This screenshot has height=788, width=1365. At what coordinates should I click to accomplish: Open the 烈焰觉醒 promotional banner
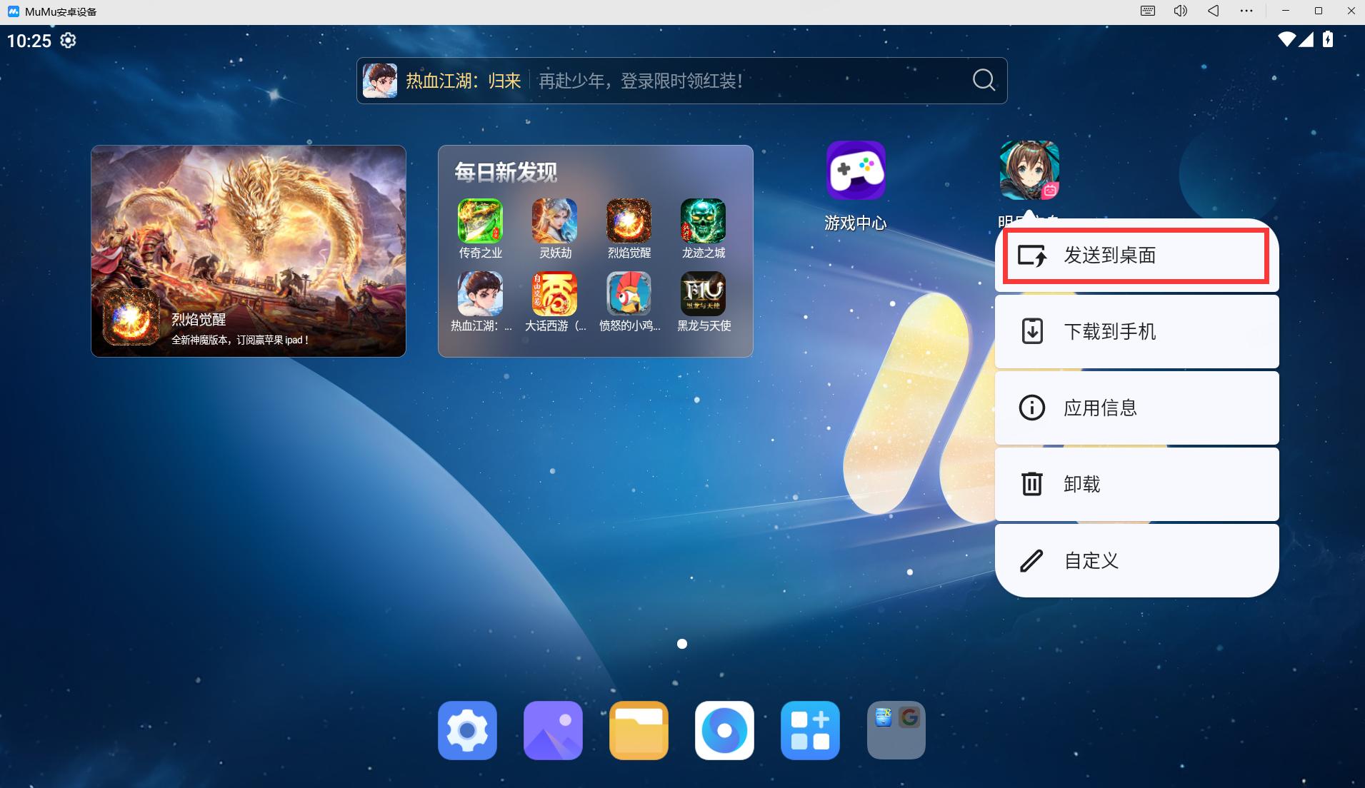pyautogui.click(x=248, y=251)
